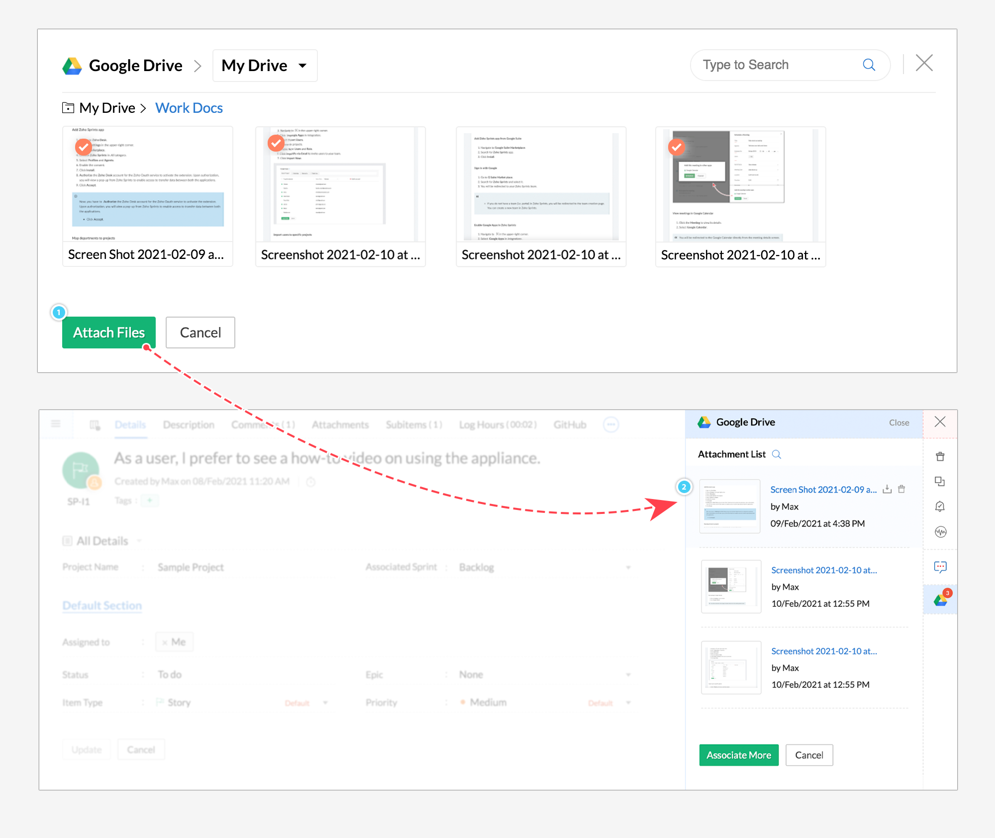Download the Screen Shot 2021-02-09 attachment
Screen dimensions: 995x838
(x=887, y=489)
